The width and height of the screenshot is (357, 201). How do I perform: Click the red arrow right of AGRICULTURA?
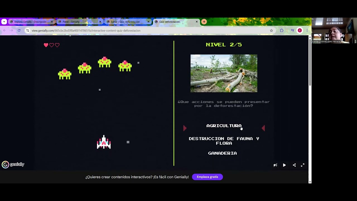(263, 128)
